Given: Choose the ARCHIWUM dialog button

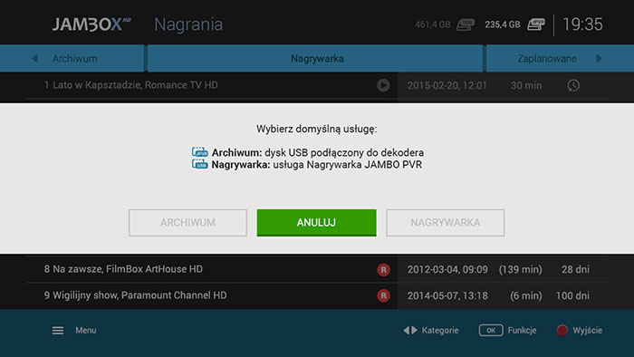Looking at the screenshot, I should (x=187, y=223).
